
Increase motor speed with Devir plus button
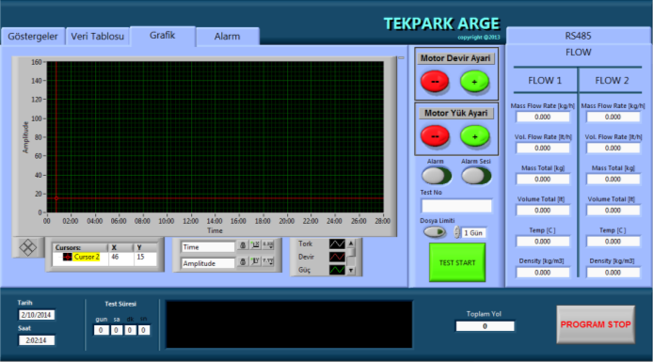click(474, 82)
